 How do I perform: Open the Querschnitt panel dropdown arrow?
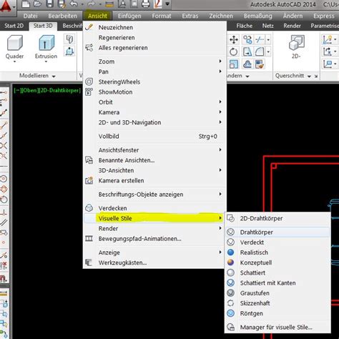[309, 77]
